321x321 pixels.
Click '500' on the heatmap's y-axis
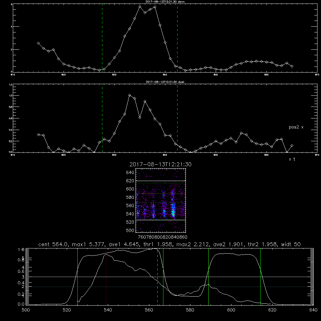130,230
